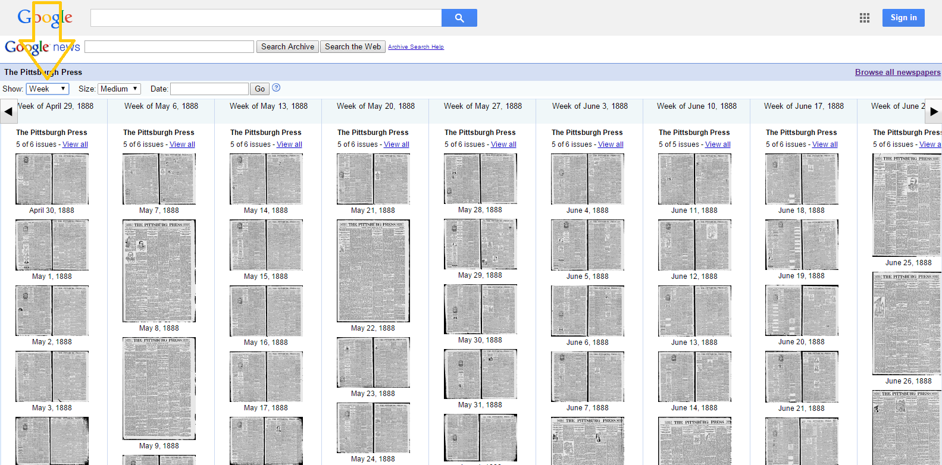Image resolution: width=942 pixels, height=465 pixels.
Task: Open the June 18, 1888 issue thumbnail
Action: tap(802, 179)
